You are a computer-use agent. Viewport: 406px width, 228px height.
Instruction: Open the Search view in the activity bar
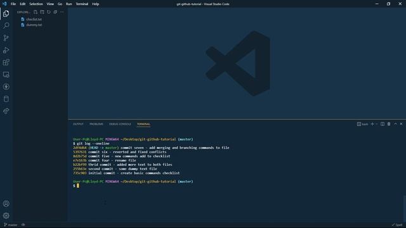pos(6,25)
